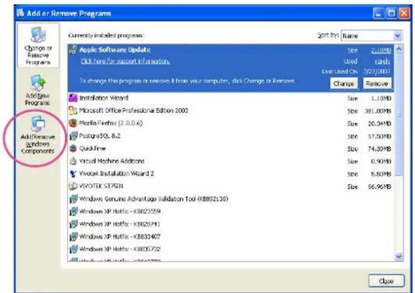Screen dimensions: 415x293
Task: Click the program list scrollbar thumb
Action: point(399,115)
